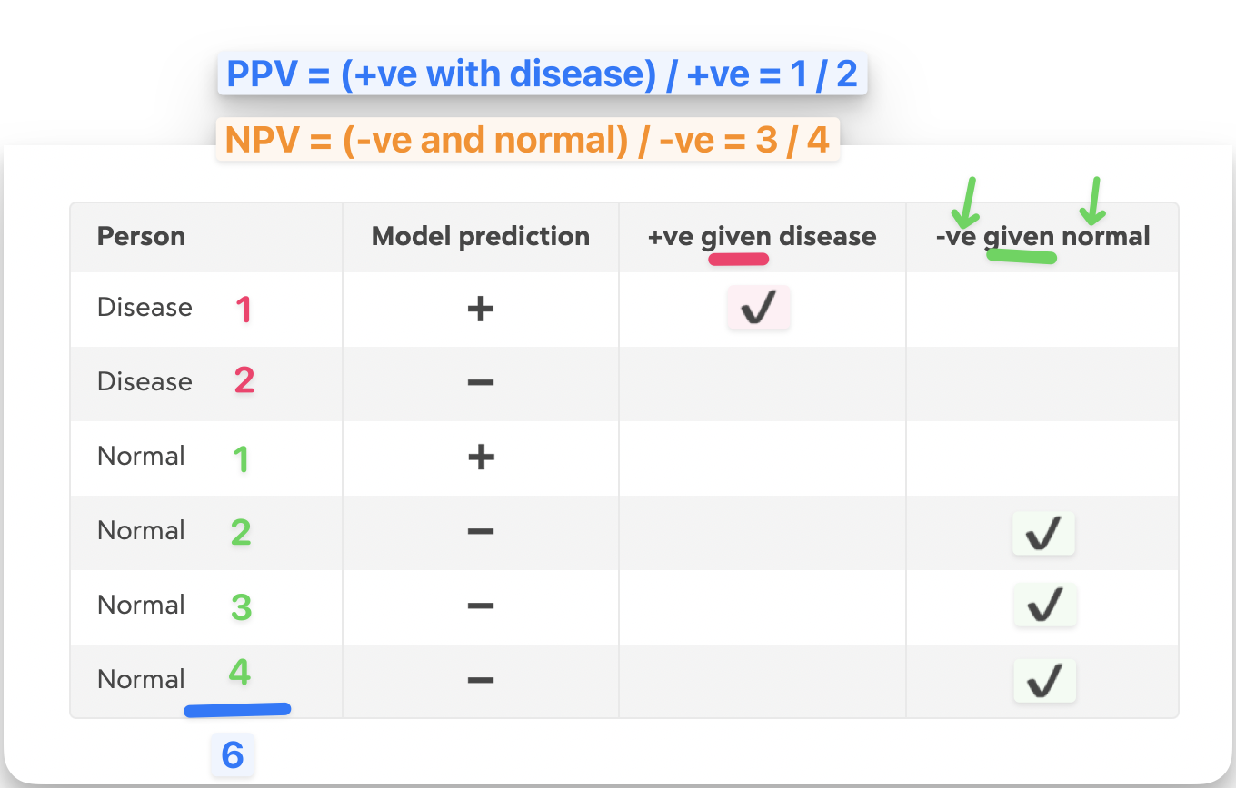Viewport: 1236px width, 788px height.
Task: Click the minus sign in Normal 2 row
Action: click(480, 531)
